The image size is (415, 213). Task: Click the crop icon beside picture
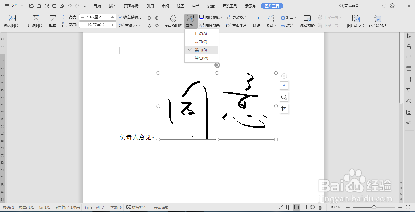tap(284, 109)
